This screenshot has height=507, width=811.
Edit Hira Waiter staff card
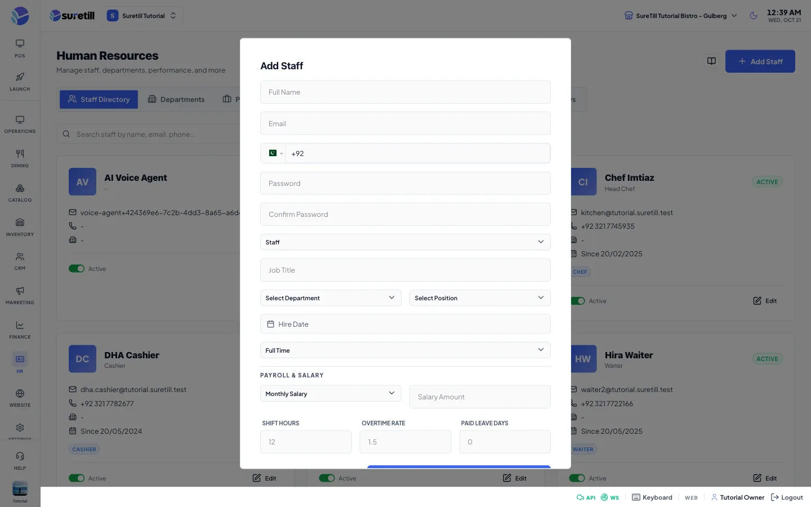click(765, 478)
